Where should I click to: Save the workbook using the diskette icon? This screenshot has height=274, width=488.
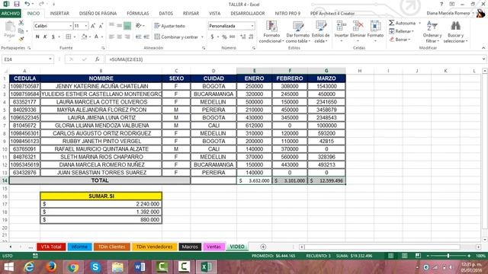(17, 4)
